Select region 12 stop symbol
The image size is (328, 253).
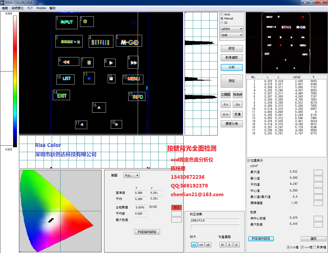(112, 79)
